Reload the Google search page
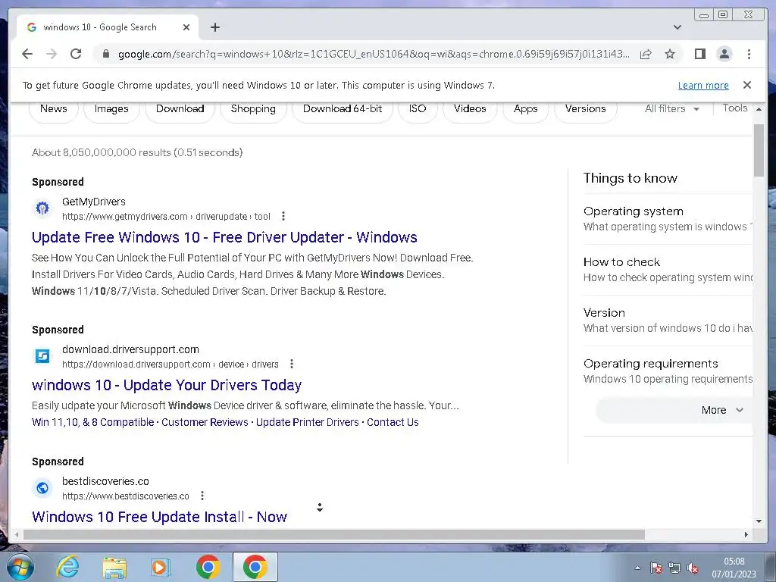The image size is (776, 582). point(76,54)
